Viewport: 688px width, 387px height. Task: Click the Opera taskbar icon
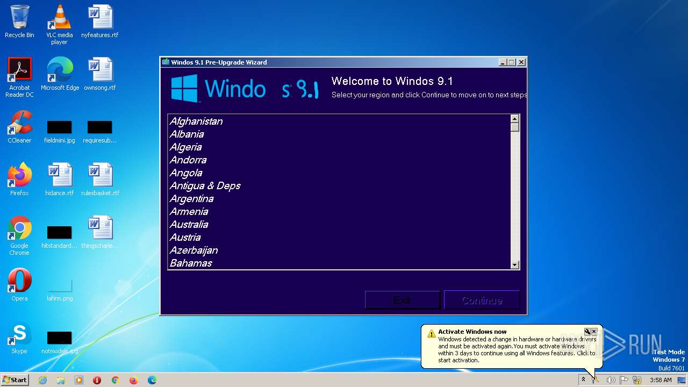pos(97,380)
